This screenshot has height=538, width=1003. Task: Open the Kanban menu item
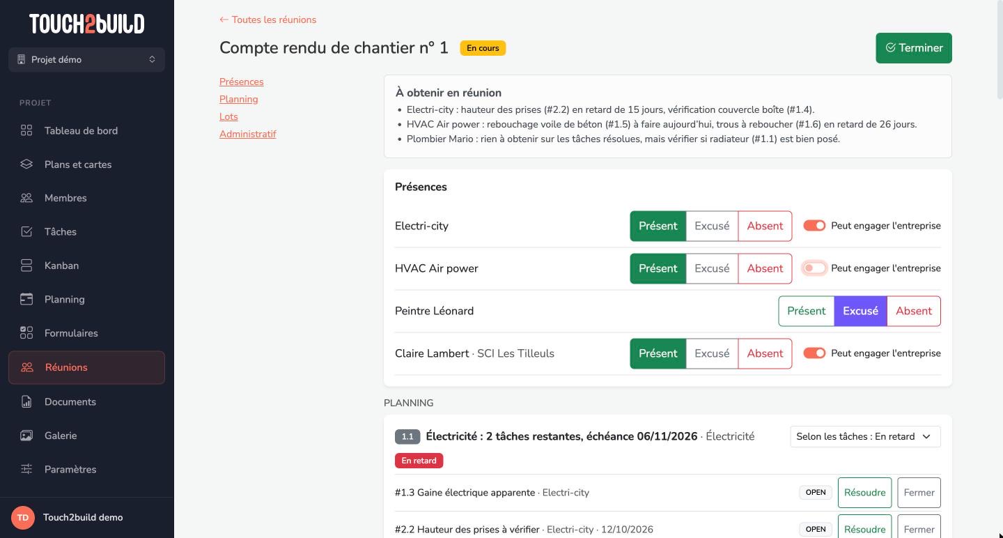click(87, 266)
